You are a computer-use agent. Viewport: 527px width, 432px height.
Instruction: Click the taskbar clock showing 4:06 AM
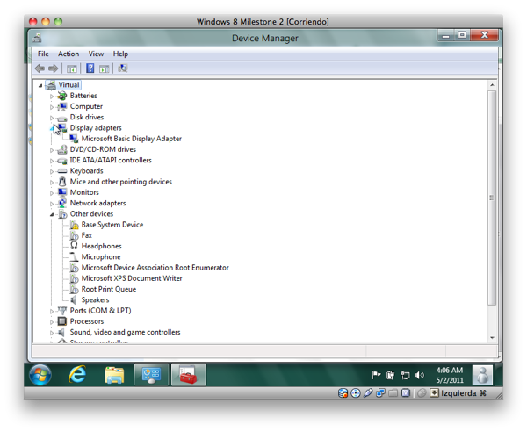click(450, 375)
